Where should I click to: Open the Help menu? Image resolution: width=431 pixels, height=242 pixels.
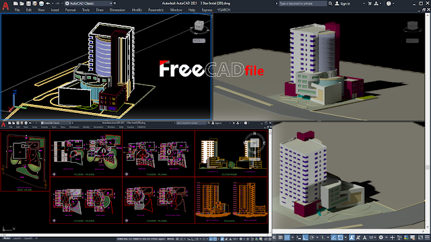click(191, 10)
